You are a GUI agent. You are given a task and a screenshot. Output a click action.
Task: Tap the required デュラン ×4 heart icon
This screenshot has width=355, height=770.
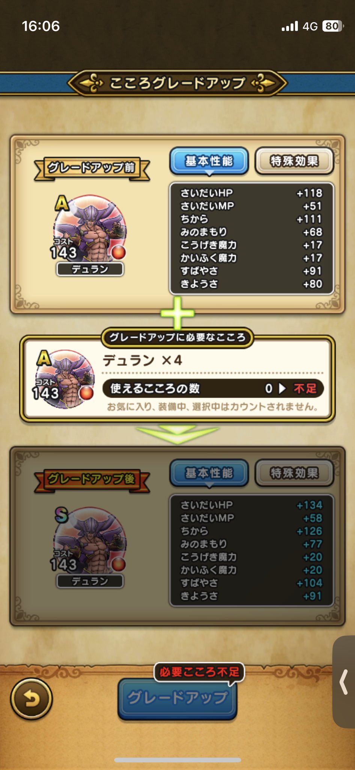[64, 379]
